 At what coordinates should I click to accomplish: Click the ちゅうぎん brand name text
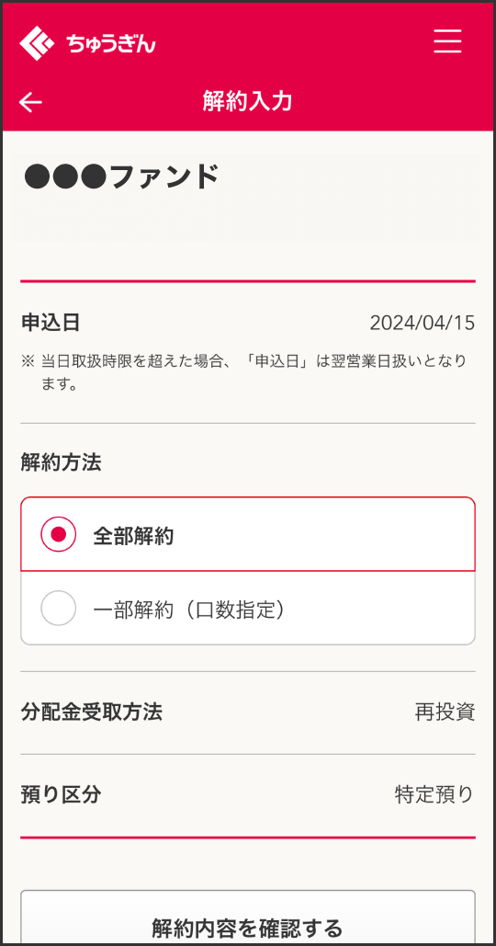coord(111,43)
